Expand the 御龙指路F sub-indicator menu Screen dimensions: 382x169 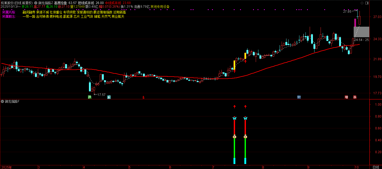(2, 101)
